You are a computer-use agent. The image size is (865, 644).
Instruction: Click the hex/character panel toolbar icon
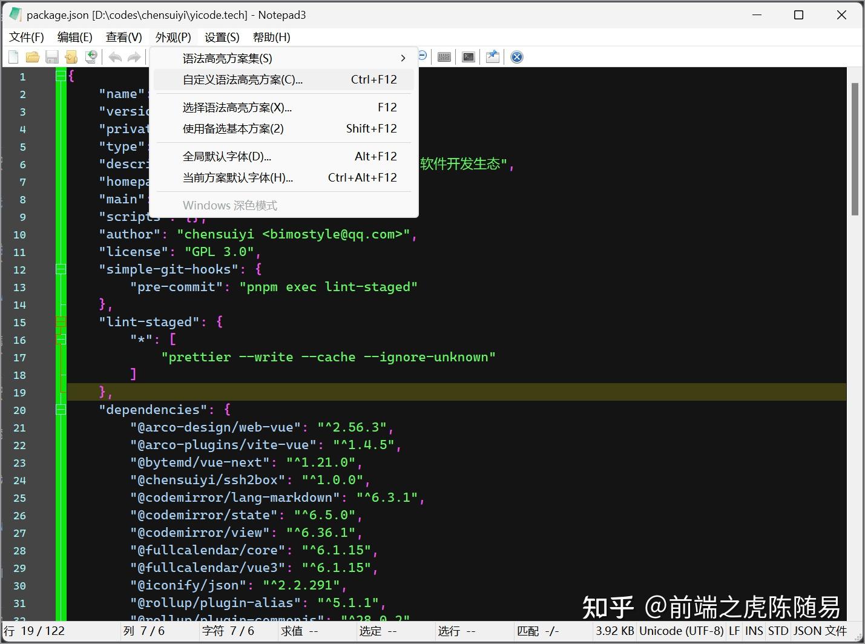444,57
